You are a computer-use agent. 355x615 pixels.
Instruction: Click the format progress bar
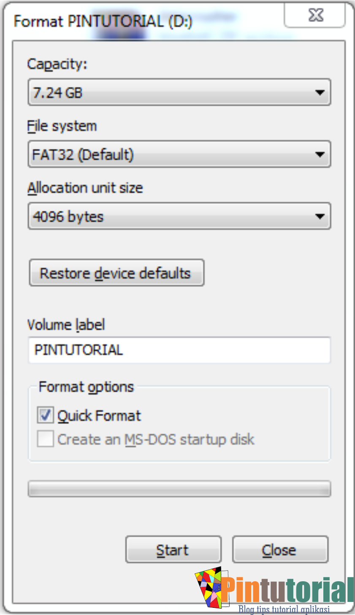tap(179, 489)
